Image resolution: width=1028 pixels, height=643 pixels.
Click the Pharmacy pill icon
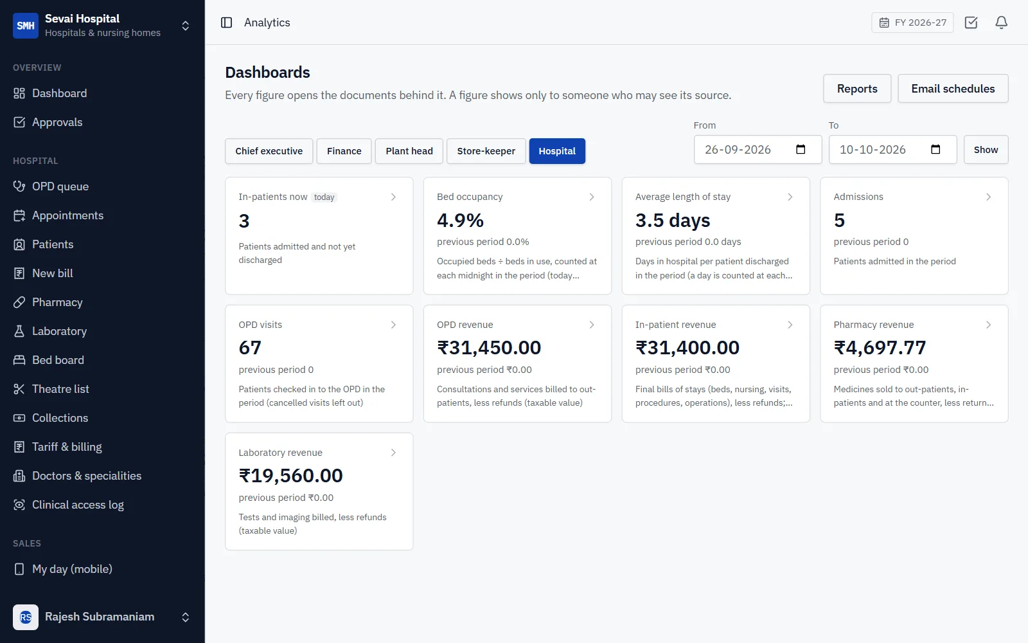click(x=19, y=302)
